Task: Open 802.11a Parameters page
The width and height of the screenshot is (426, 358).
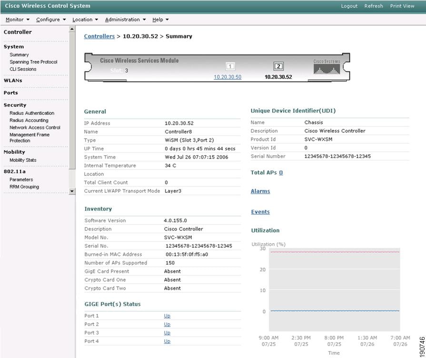Action: (21, 179)
